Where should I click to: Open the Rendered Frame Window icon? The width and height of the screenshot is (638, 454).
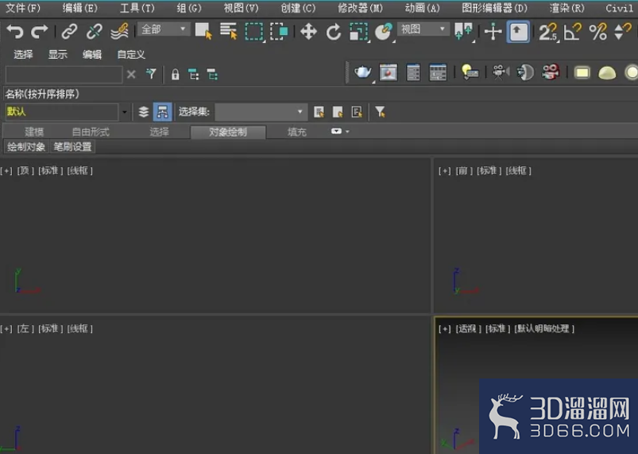click(x=389, y=72)
